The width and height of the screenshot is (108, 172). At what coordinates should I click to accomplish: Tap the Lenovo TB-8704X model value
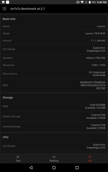[95, 33]
